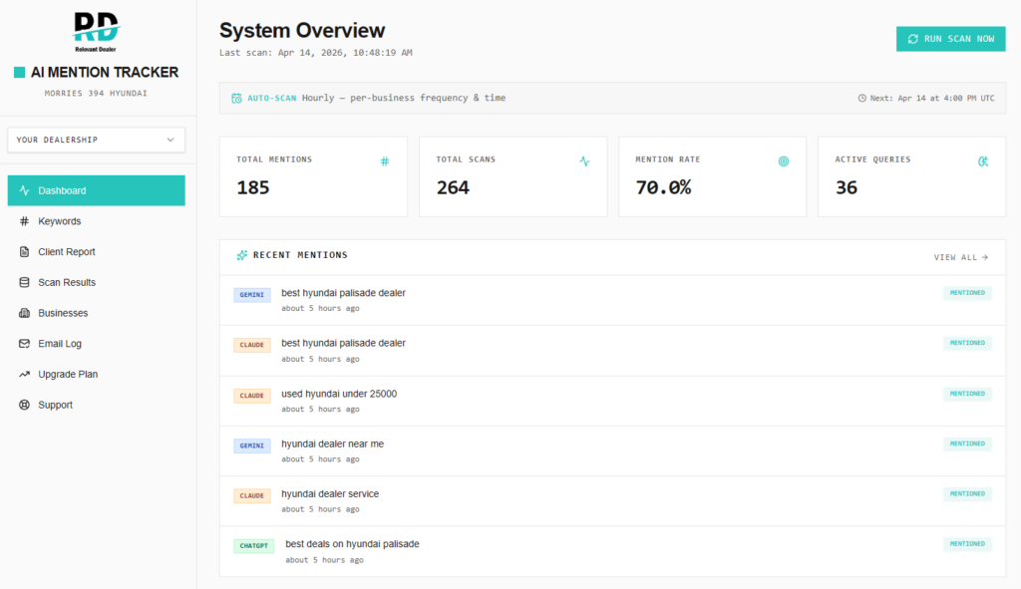
Task: Open the ChatGPT best deals on hyundai palisade mention
Action: tap(352, 544)
